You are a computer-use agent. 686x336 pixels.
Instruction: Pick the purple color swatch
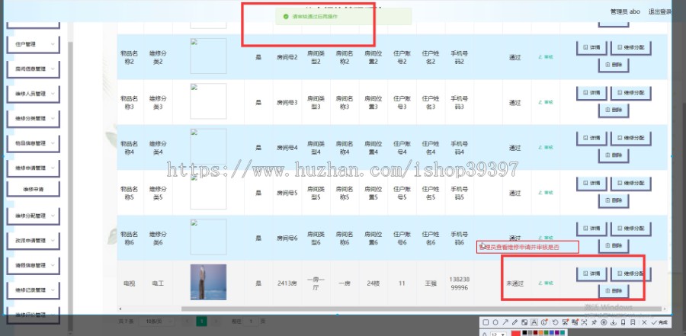(x=557, y=332)
